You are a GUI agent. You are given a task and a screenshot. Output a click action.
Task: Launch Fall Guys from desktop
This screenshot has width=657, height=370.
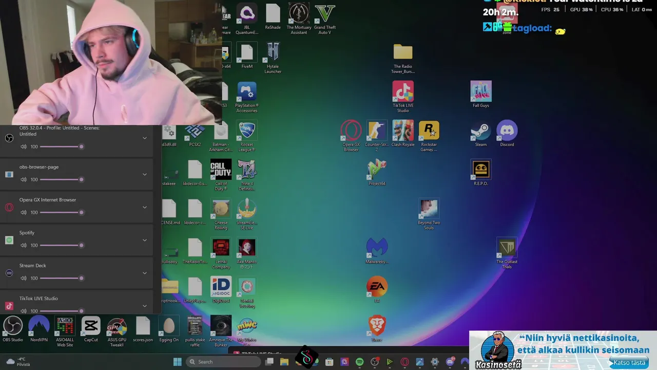[x=481, y=95]
